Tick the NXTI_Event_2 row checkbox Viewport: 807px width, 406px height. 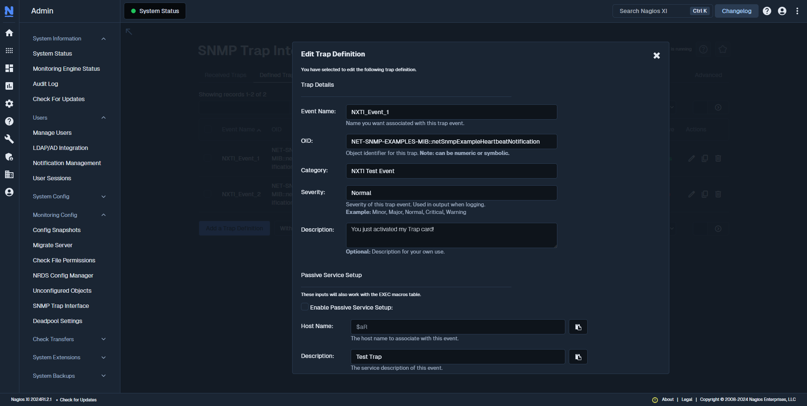[x=208, y=194]
